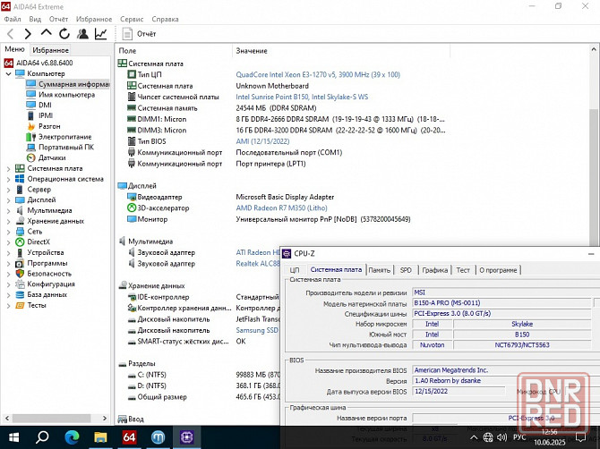Click the report vertical scrollbar up arrow
600x449 pixels.
594,49
